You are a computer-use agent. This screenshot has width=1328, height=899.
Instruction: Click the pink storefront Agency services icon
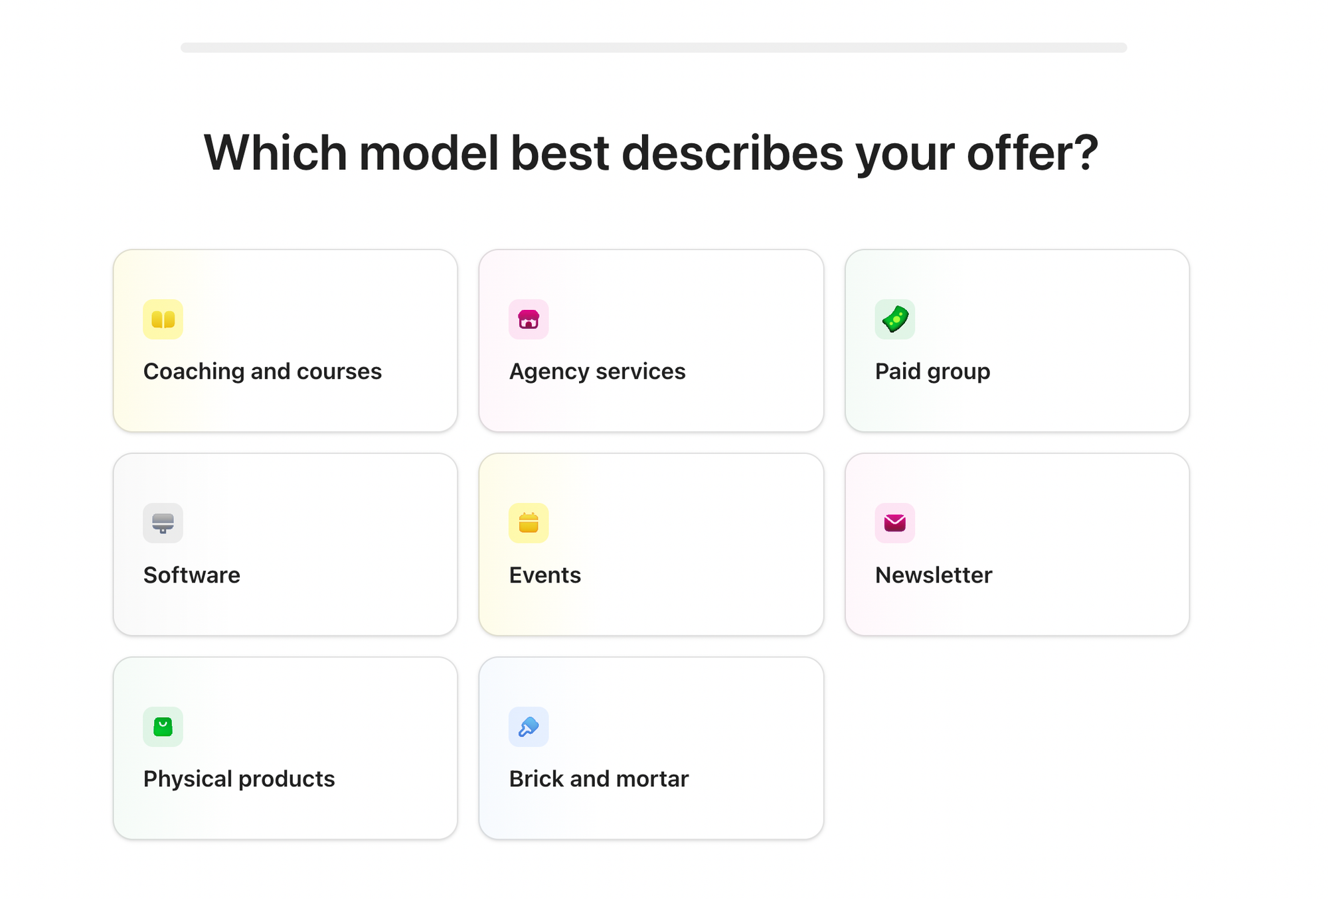coord(529,319)
